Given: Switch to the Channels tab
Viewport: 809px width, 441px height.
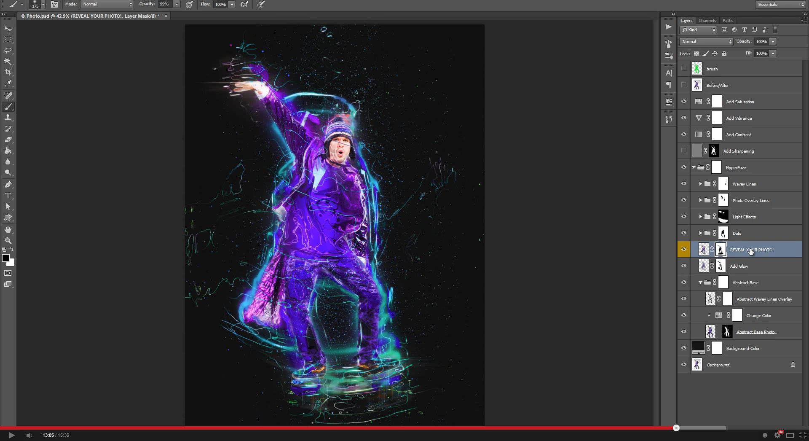Looking at the screenshot, I should (x=707, y=20).
